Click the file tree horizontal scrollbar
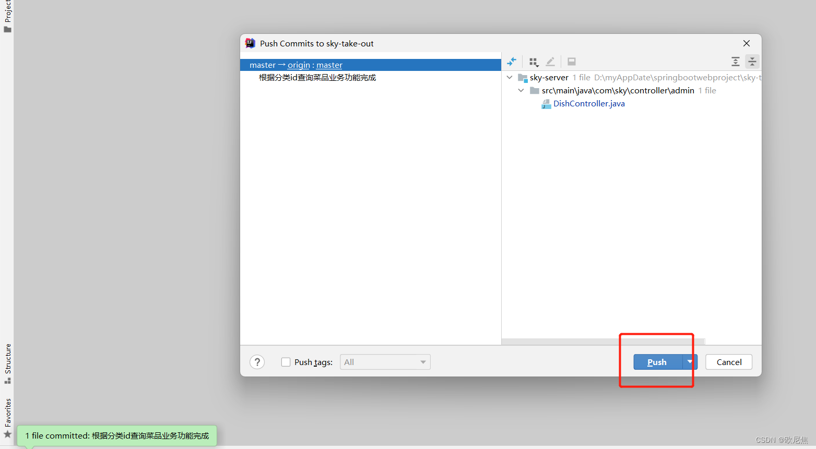 coord(603,342)
